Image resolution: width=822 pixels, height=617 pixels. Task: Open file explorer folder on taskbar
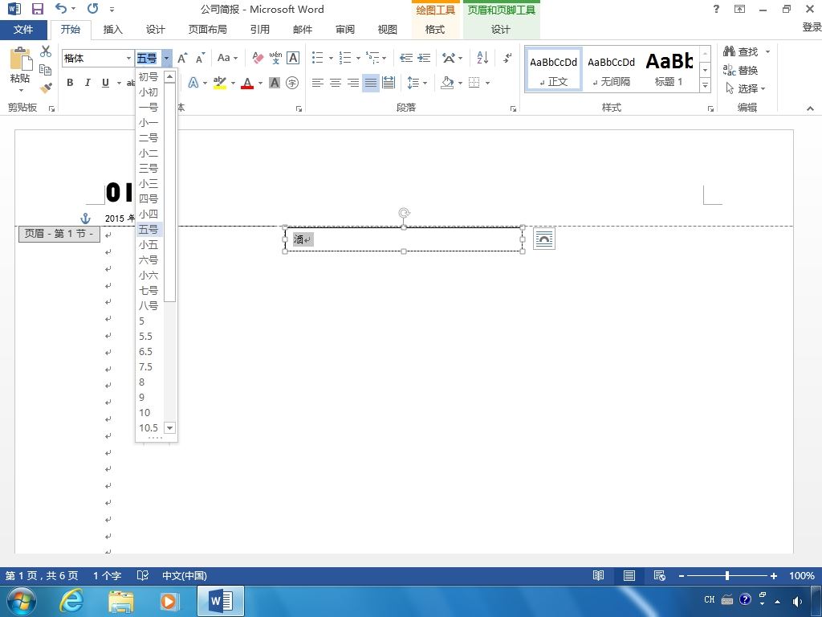click(121, 601)
